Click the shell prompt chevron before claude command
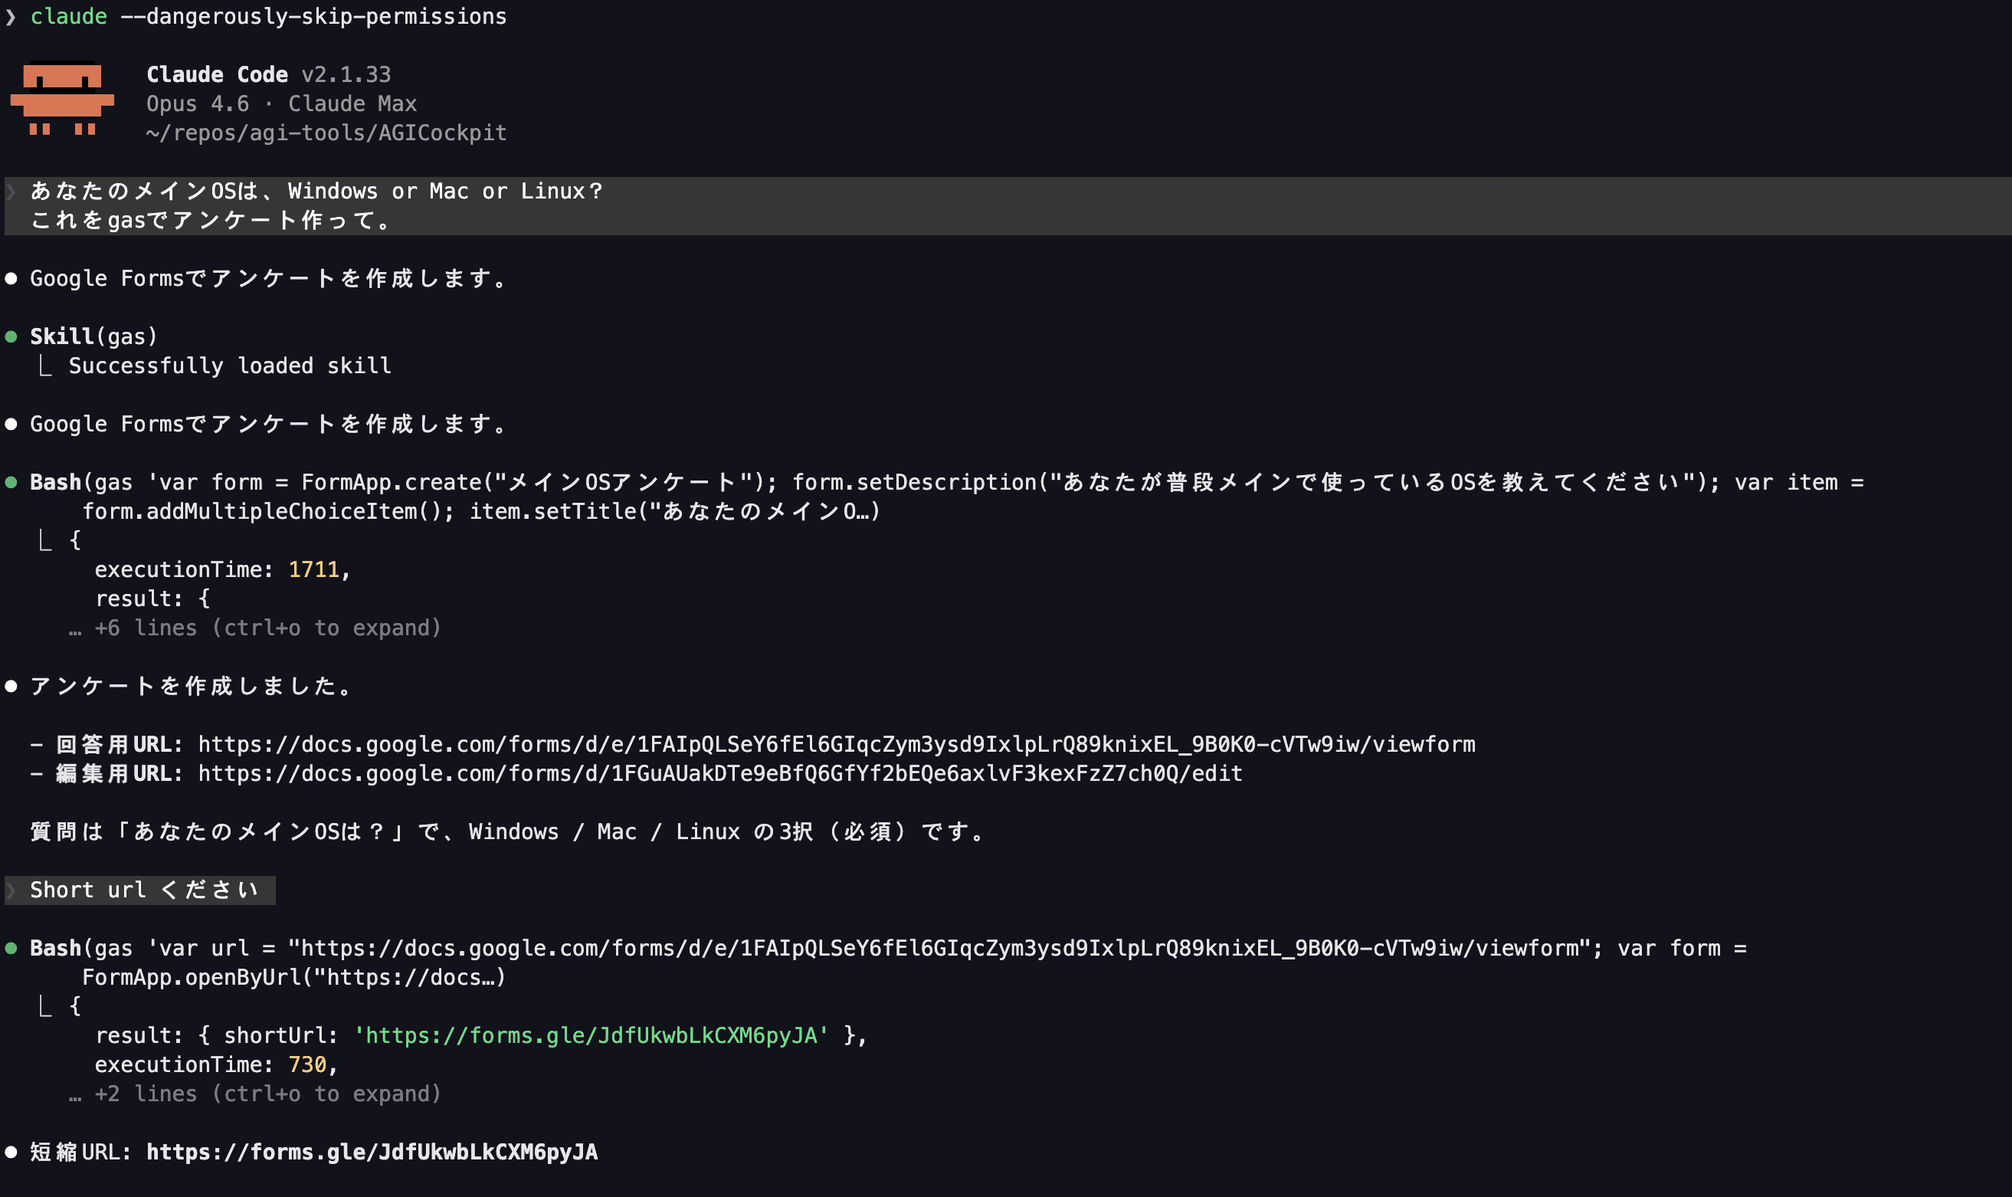This screenshot has height=1197, width=2012. pos(11,17)
